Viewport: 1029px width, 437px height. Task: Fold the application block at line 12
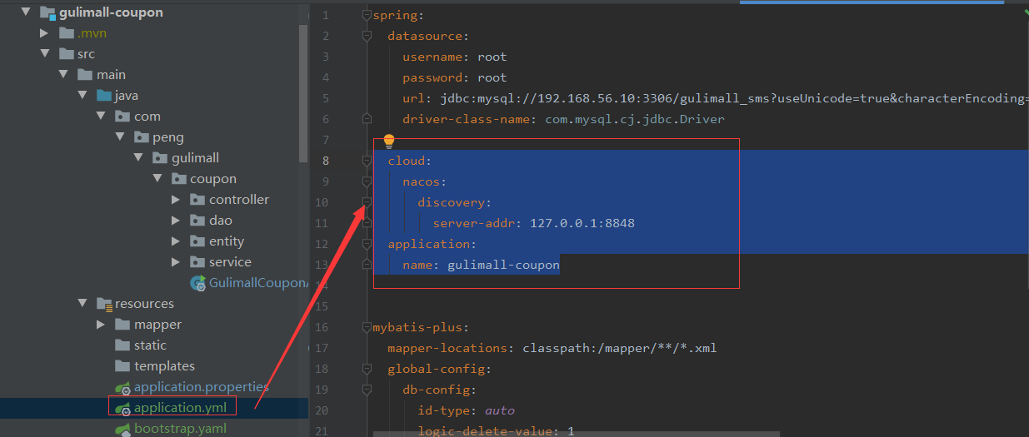[x=367, y=244]
